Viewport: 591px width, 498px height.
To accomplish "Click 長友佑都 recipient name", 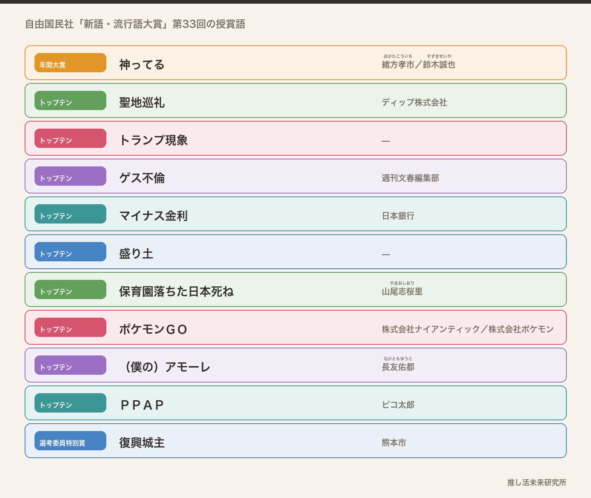I will coord(398,367).
